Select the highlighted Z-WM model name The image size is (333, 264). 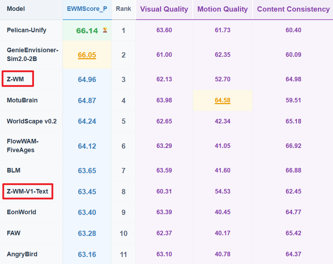(15, 79)
